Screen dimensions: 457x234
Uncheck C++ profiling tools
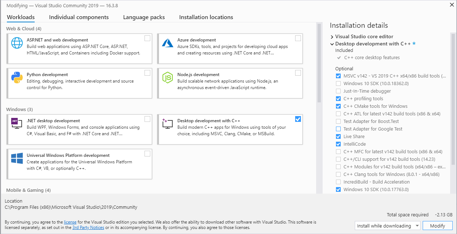[x=338, y=99]
